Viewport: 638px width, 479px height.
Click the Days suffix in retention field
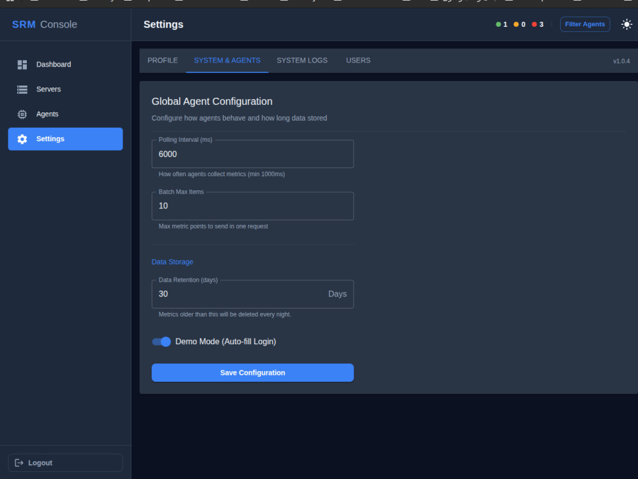tap(338, 294)
